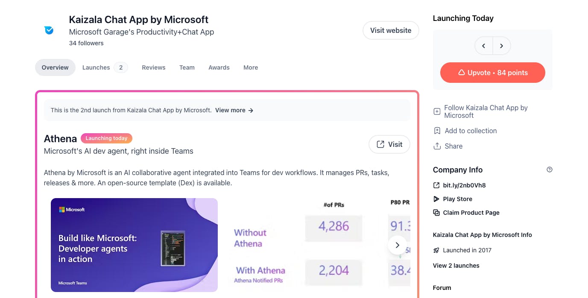Image resolution: width=588 pixels, height=298 pixels.
Task: Click the Athena launch title
Action: pyautogui.click(x=60, y=139)
